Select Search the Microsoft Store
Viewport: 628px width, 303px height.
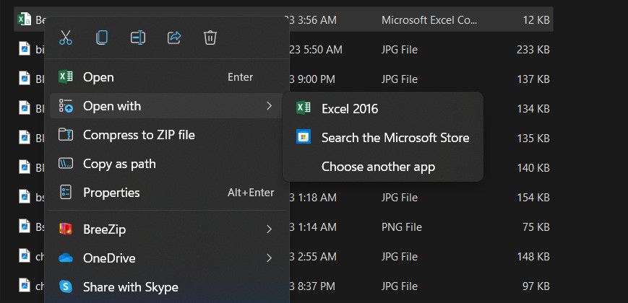[383, 138]
